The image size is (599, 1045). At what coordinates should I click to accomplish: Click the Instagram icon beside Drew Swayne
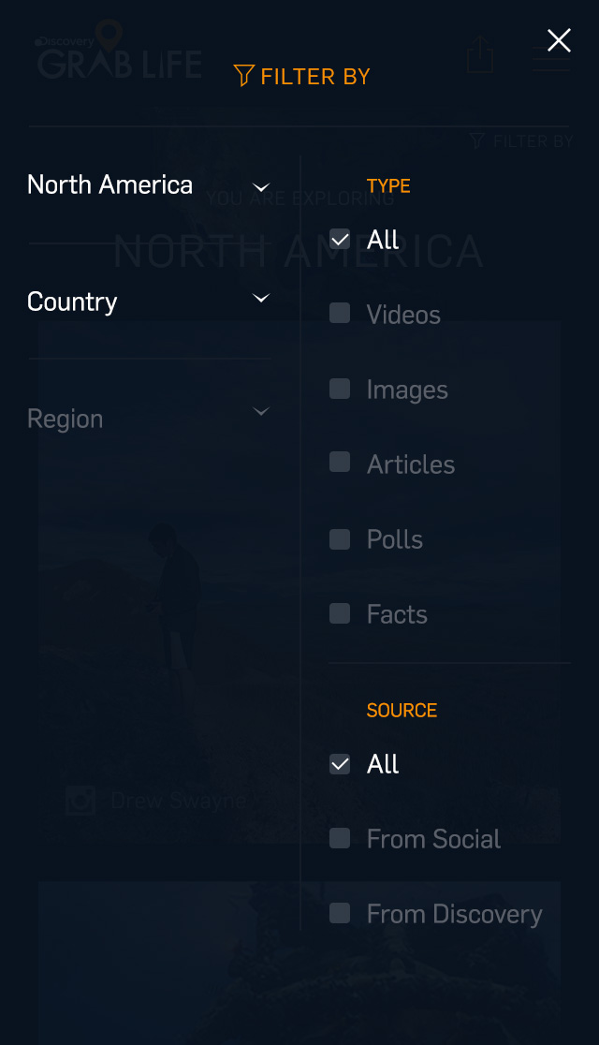click(81, 801)
